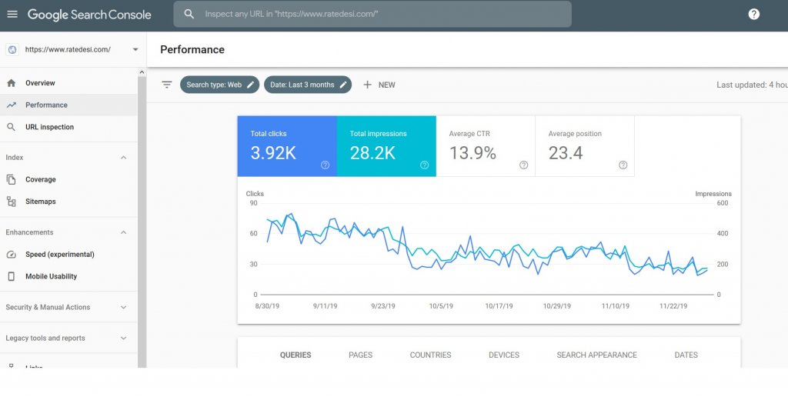This screenshot has height=400, width=788.
Task: Edit the Date: Last 3 months filter
Action: (308, 85)
